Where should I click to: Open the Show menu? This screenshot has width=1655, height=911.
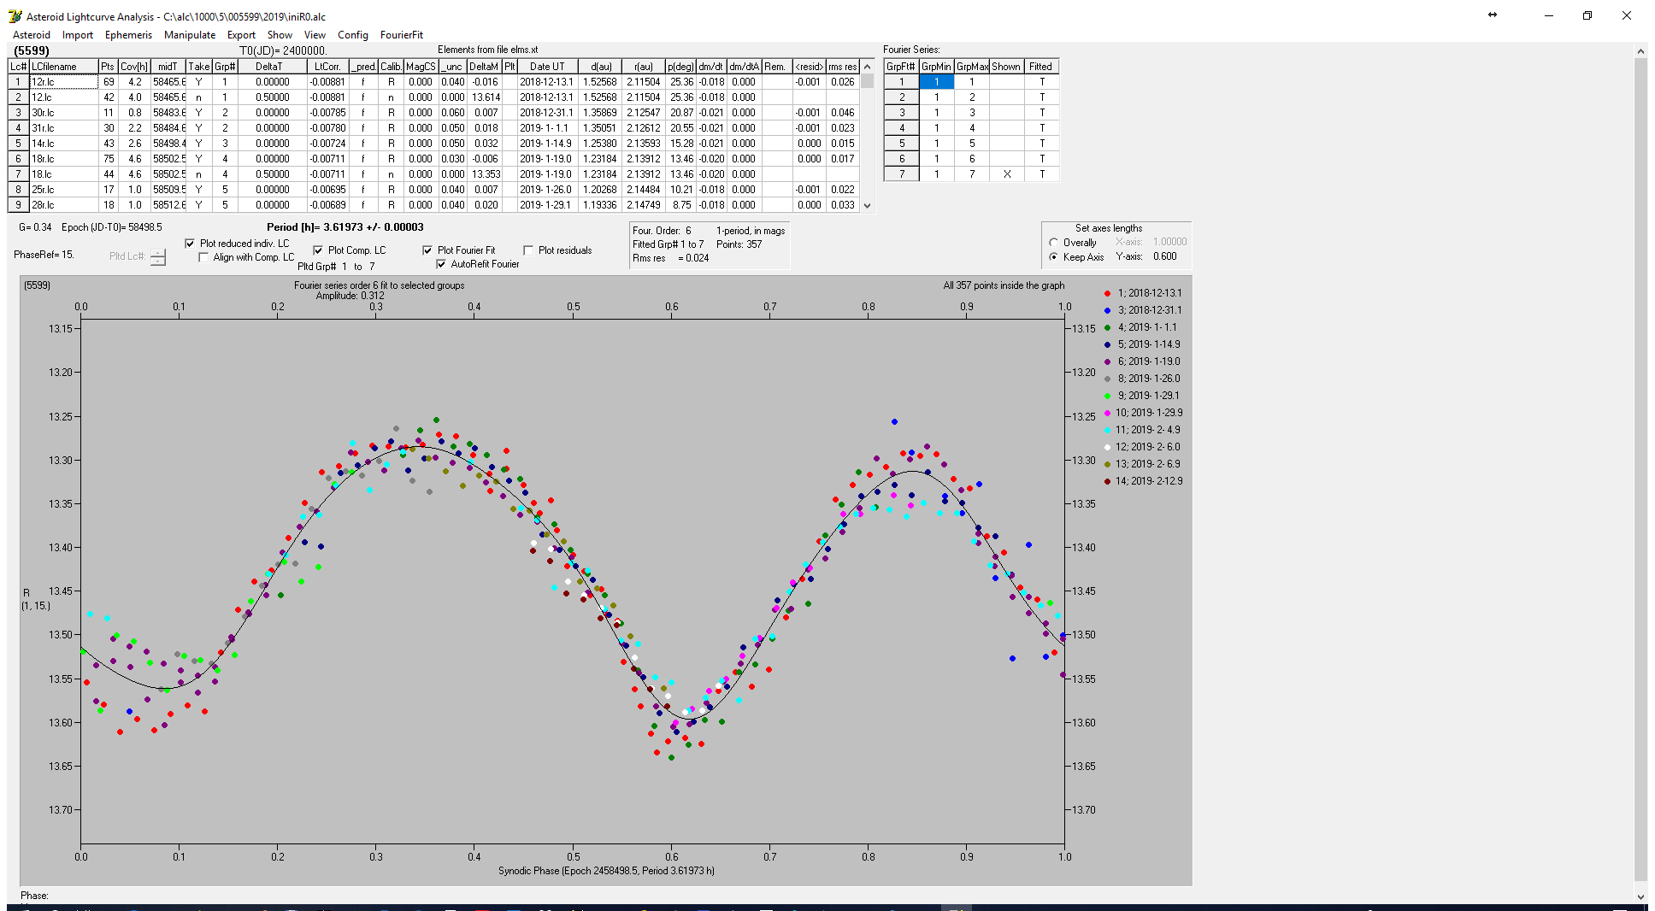point(280,35)
